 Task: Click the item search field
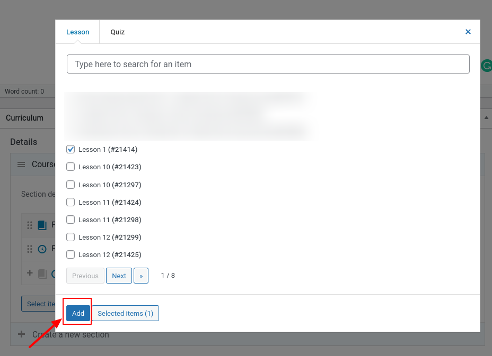coord(268,64)
